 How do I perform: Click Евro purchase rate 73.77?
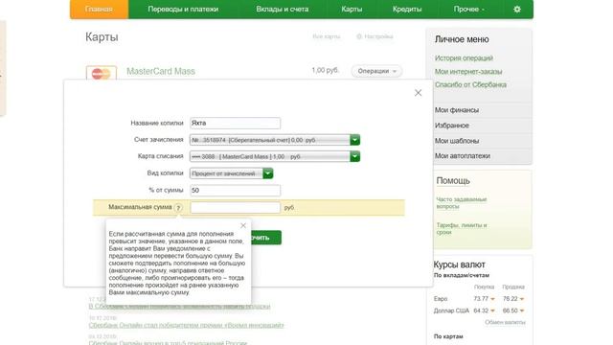(x=481, y=299)
